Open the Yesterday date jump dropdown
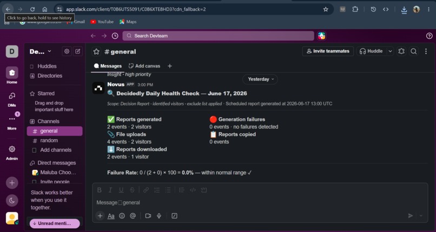436x232 pixels. [x=260, y=79]
